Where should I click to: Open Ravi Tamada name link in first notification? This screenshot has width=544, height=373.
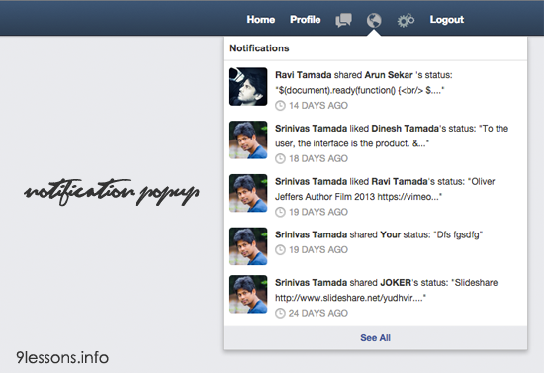pos(304,75)
